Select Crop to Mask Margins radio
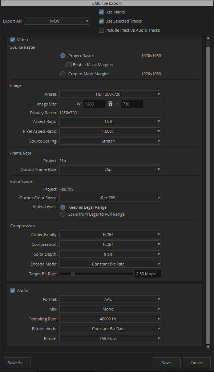The height and width of the screenshot is (372, 214). (63, 74)
